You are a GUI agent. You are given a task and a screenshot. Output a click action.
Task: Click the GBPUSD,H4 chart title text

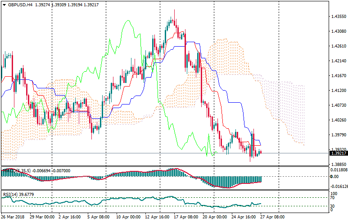(x=20, y=4)
